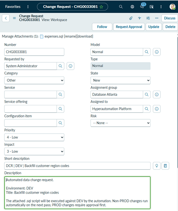Look up Service using magnifier icon
This screenshot has height=211, width=178.
60,95
